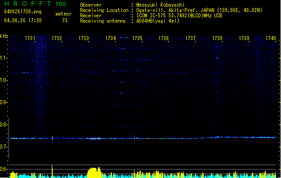Click the kHz axis unit label
The width and height of the screenshot is (281, 178).
(x=4, y=36)
